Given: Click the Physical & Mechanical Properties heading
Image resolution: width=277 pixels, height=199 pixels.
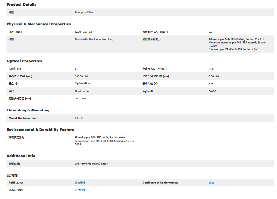Looking at the screenshot, I should point(39,24).
